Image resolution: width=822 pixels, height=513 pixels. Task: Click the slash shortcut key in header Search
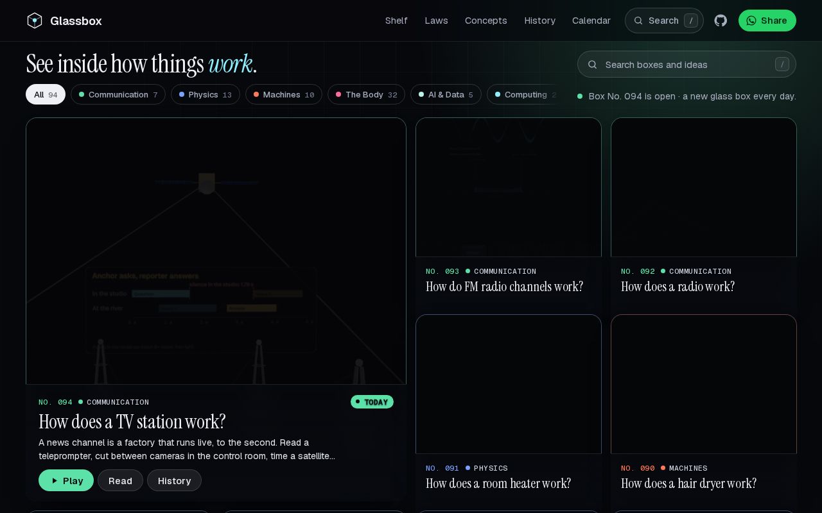(691, 21)
